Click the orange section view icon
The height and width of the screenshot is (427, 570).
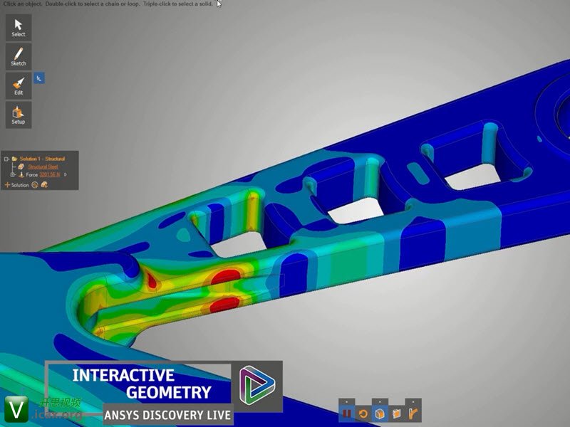[x=396, y=413]
